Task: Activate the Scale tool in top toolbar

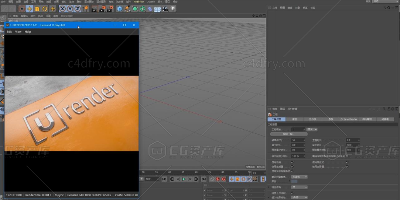Action: pos(37,9)
